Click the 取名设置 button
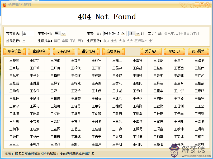The image size is (213, 159). click(x=15, y=51)
